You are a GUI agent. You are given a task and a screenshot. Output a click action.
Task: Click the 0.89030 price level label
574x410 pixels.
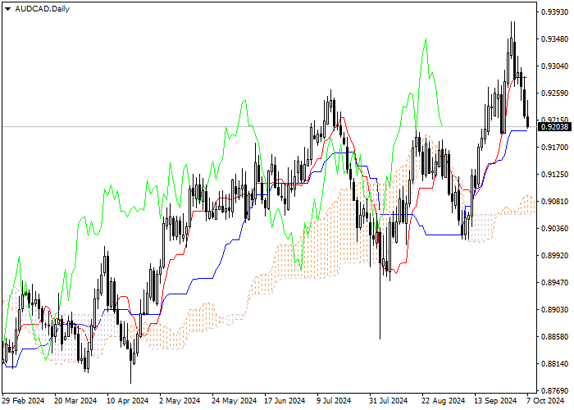point(555,310)
